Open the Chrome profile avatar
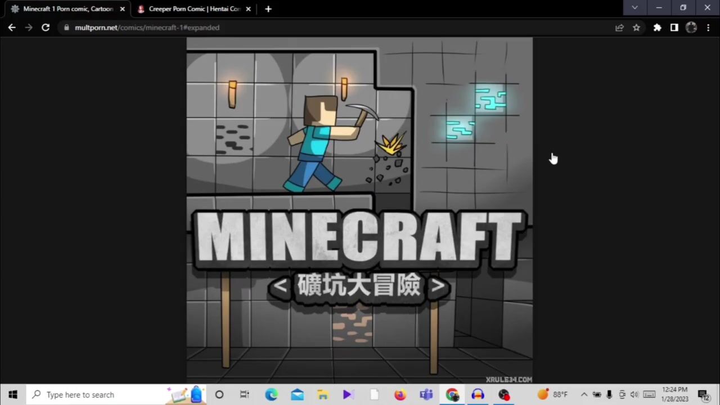This screenshot has height=405, width=720. 691,28
